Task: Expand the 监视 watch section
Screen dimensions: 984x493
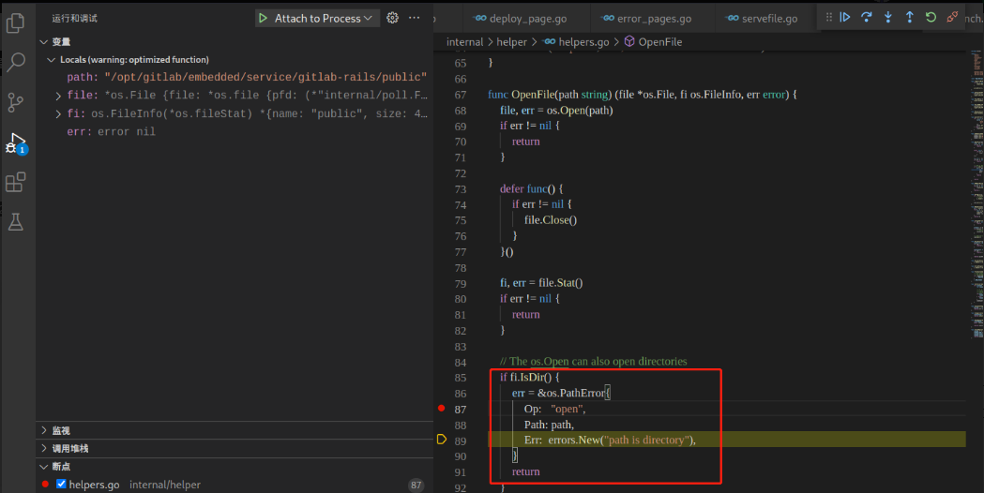Action: pos(44,430)
